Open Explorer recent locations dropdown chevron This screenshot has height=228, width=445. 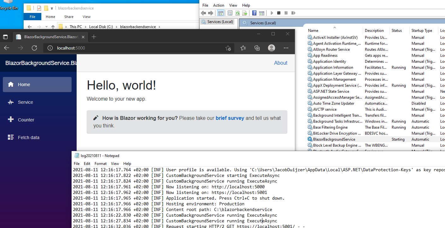coord(46,27)
